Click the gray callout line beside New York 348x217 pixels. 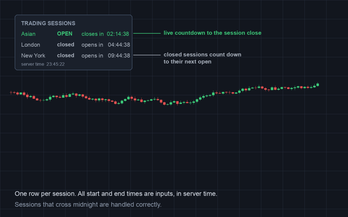(x=147, y=55)
